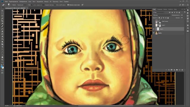Open the Character panel A icon
Image resolution: width=190 pixels, height=107 pixels.
click(188, 28)
